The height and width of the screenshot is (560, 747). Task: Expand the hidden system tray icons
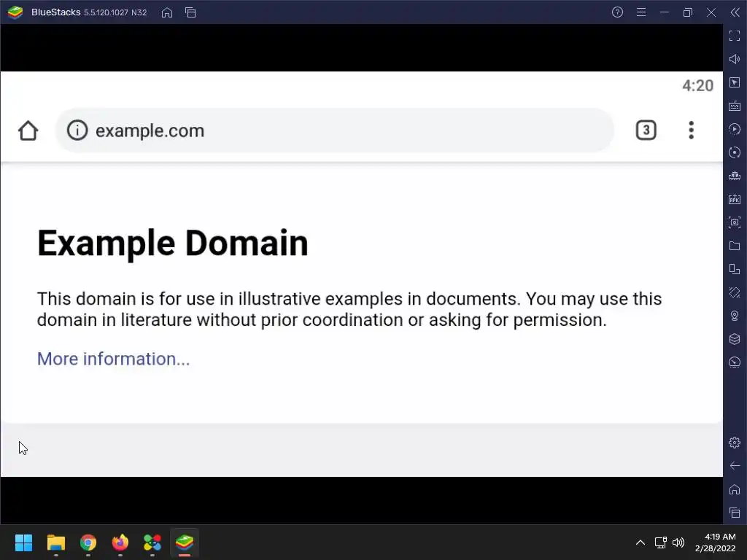coord(640,542)
